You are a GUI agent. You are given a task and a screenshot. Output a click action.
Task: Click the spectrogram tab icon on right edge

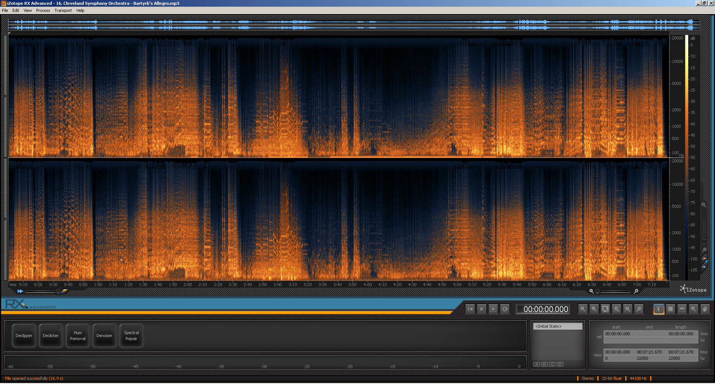coord(704,258)
